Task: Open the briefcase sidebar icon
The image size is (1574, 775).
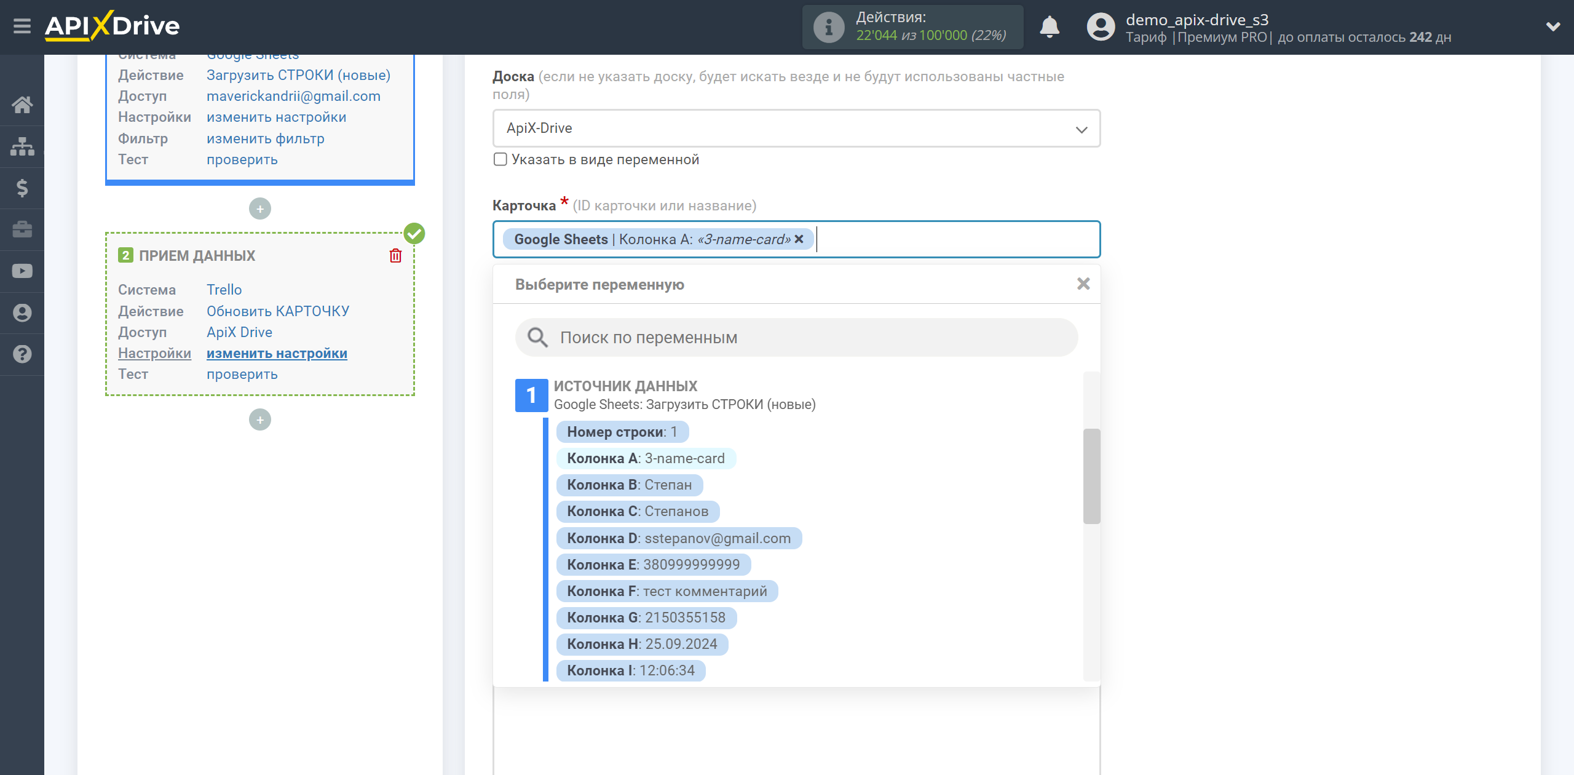Action: click(x=22, y=229)
